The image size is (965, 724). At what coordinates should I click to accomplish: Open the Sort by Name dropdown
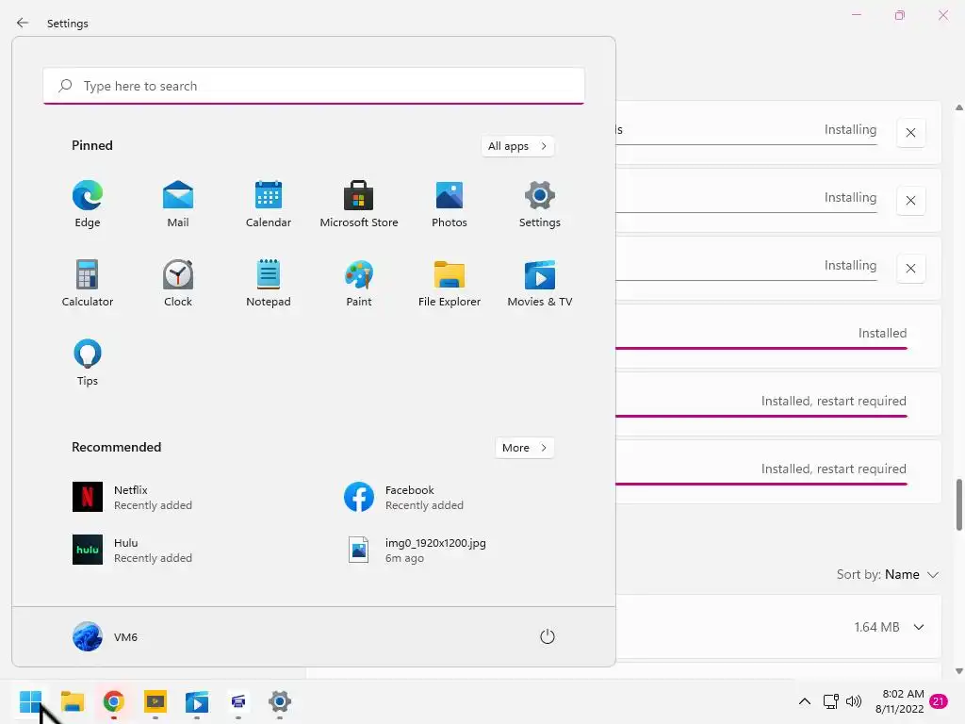tap(888, 574)
